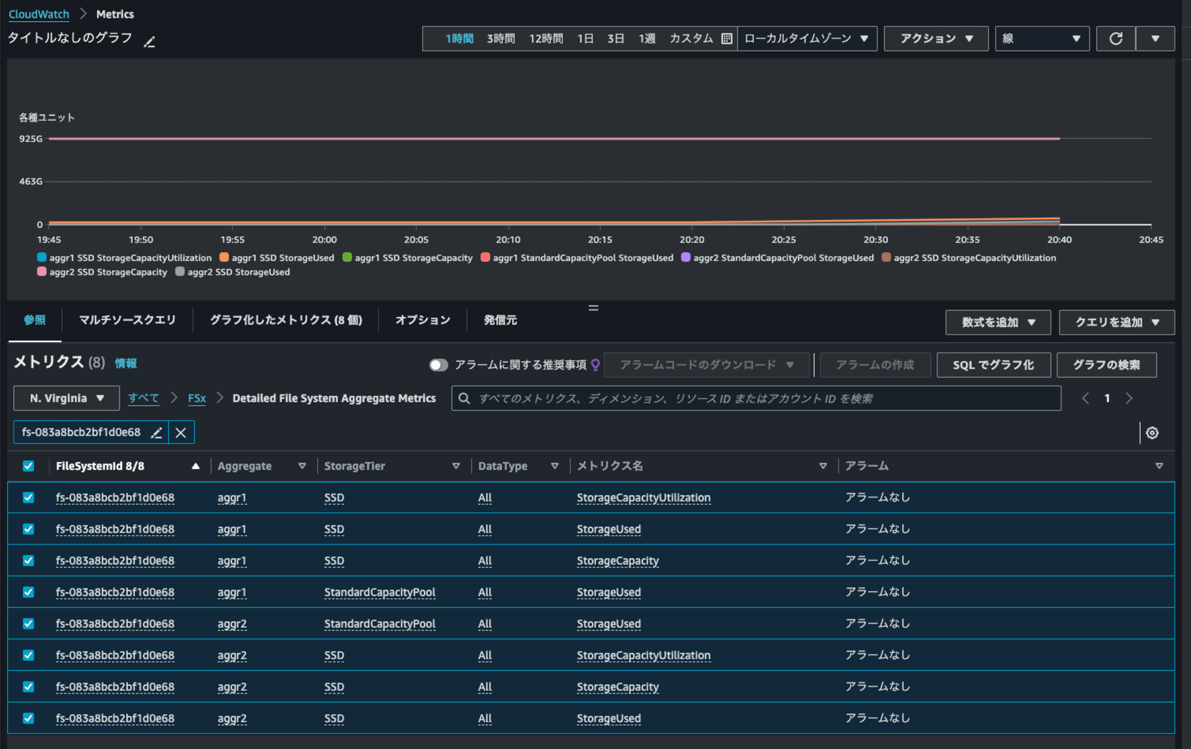Uncheck aggr1 SSD StorageUsed row
This screenshot has width=1191, height=749.
click(x=28, y=529)
